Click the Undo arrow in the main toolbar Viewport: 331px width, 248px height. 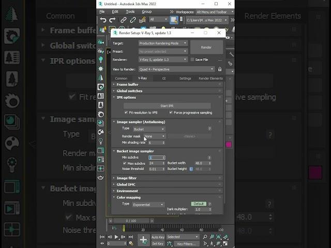tap(103, 20)
